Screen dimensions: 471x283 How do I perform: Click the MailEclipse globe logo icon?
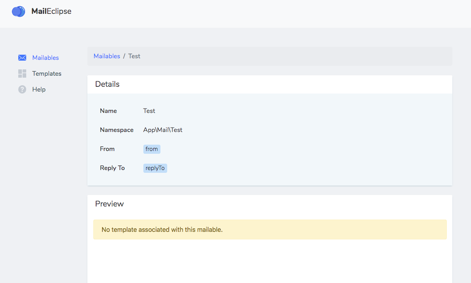tap(18, 11)
